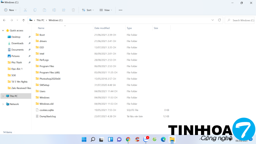This screenshot has width=256, height=144.
Task: Open the View dropdown menu
Action: [106, 10]
